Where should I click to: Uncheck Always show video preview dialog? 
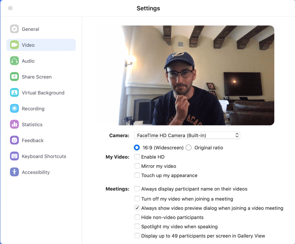point(137,208)
